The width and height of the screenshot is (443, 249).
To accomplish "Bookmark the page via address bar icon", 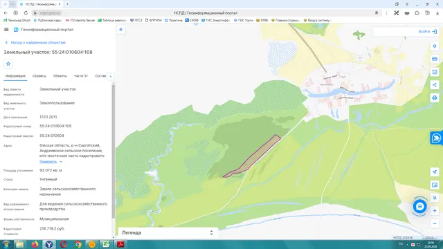I will coord(377,13).
